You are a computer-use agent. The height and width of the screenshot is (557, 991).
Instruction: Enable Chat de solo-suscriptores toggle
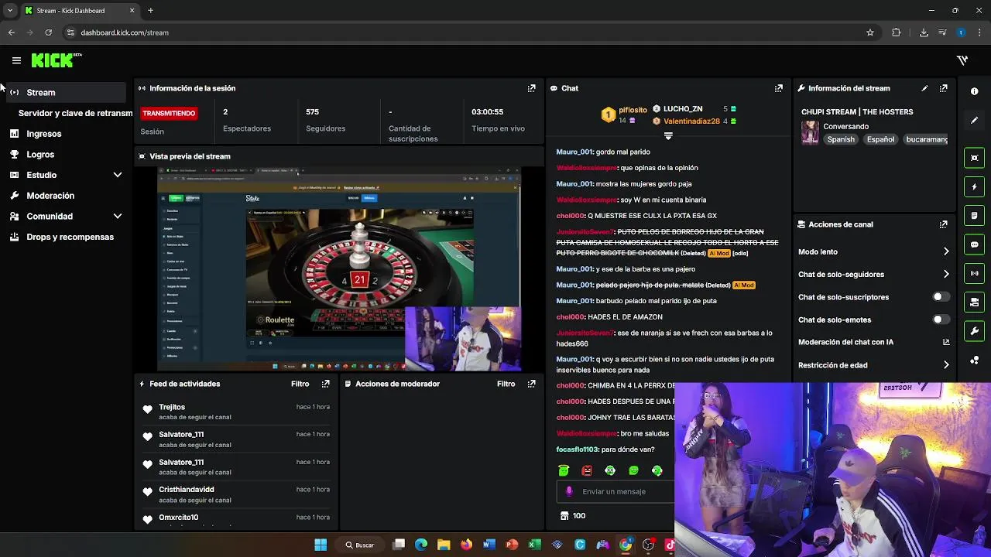pos(941,297)
